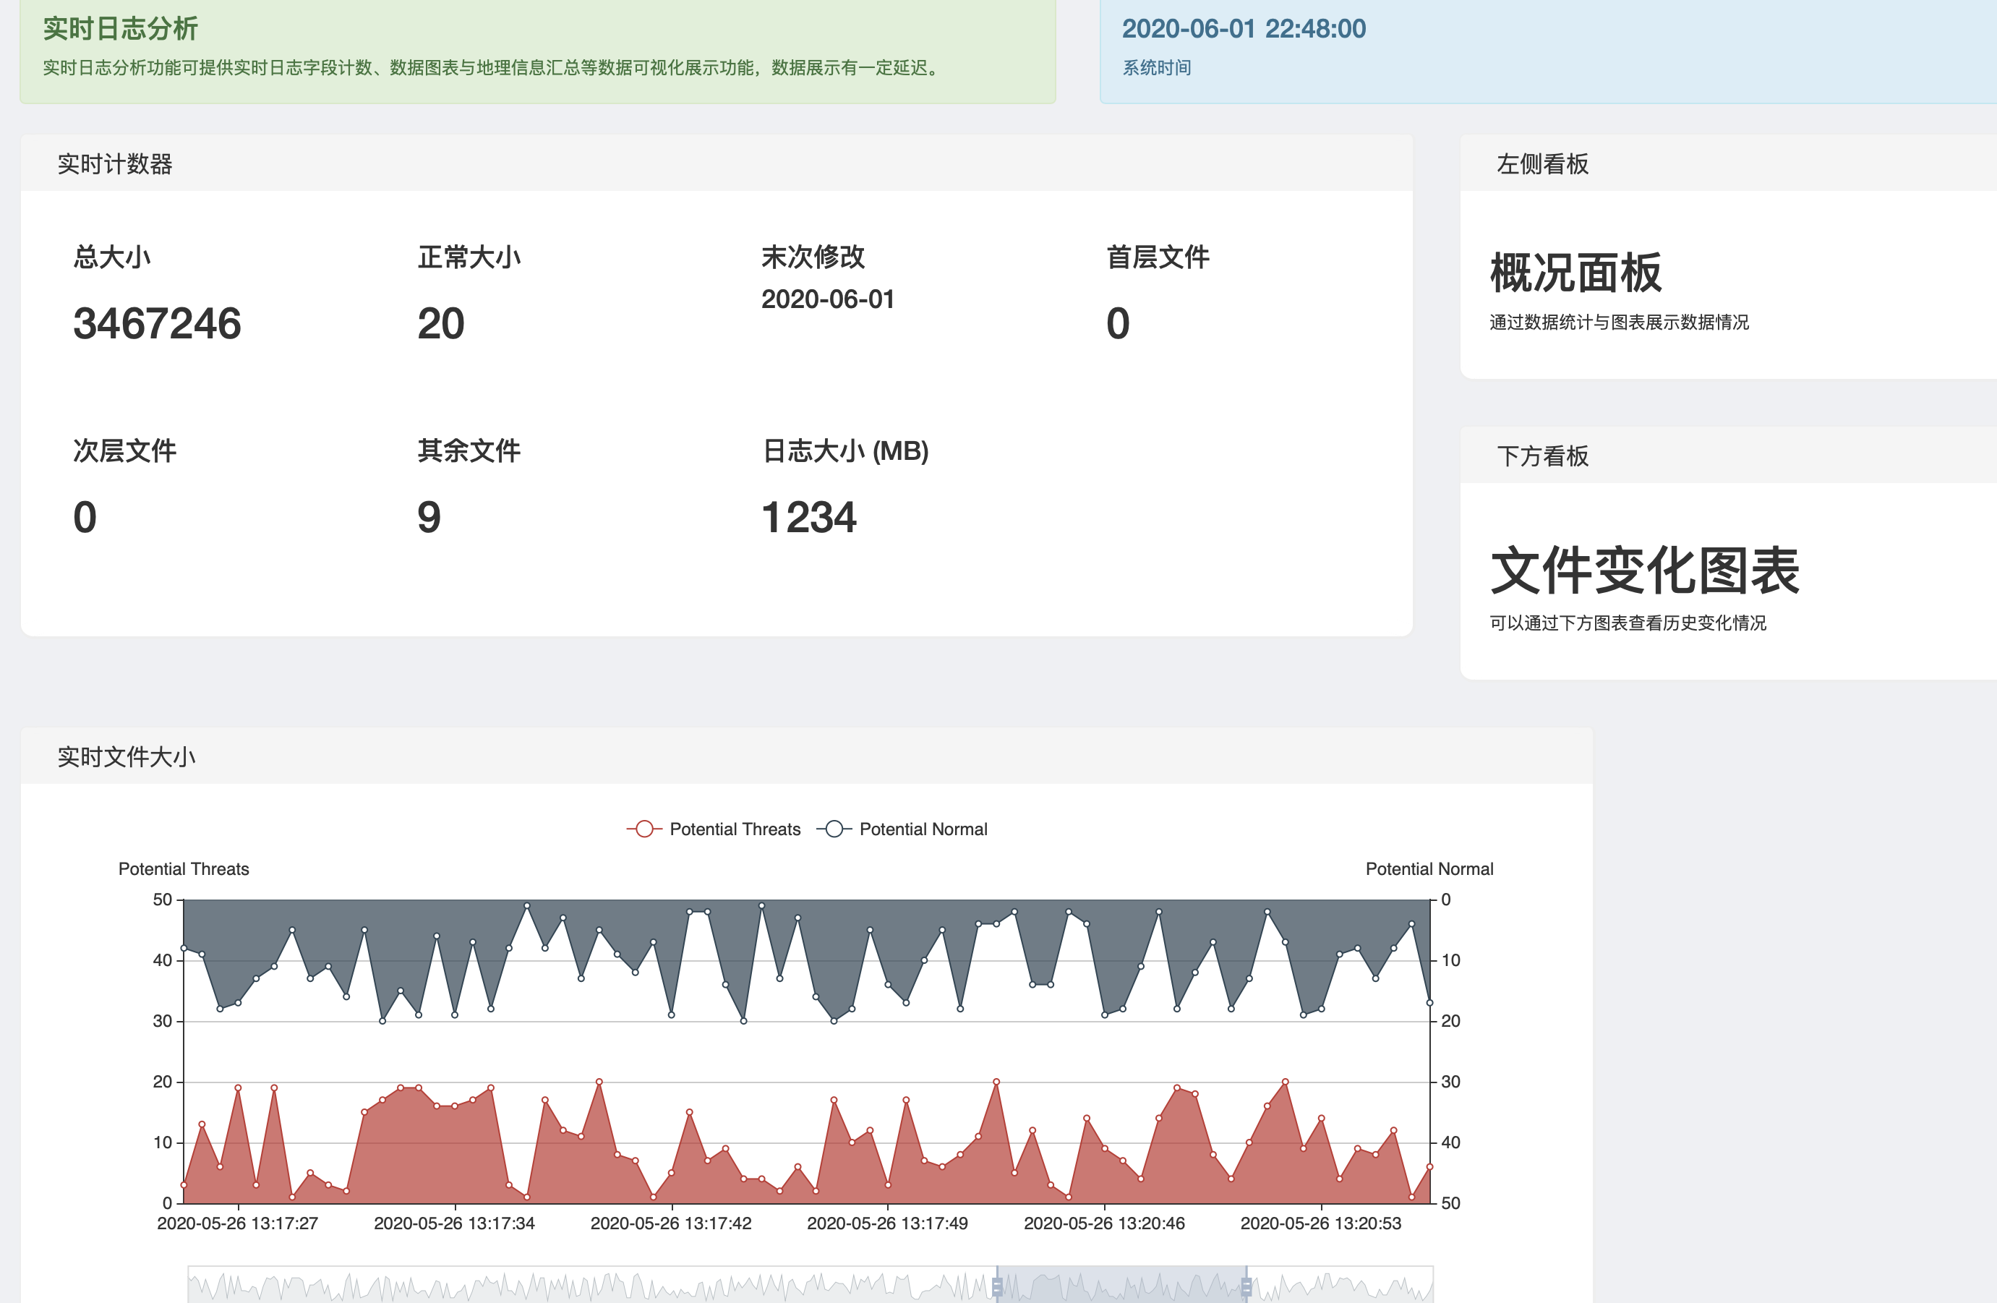
Task: Click the 实时日志分析 title banner
Action: [x=120, y=28]
